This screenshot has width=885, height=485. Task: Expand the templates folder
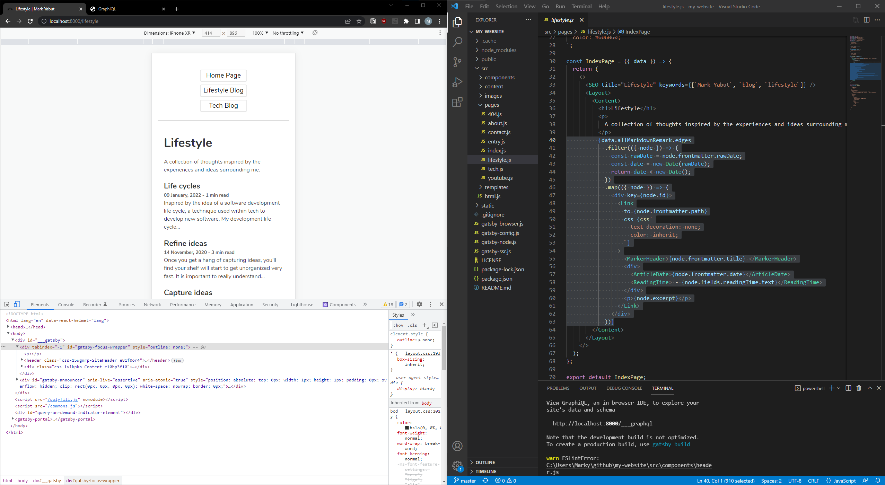[496, 187]
